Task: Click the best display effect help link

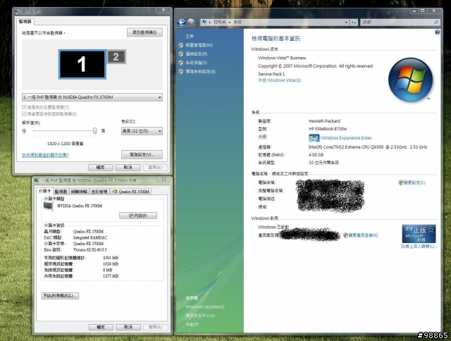Action: pyautogui.click(x=45, y=155)
